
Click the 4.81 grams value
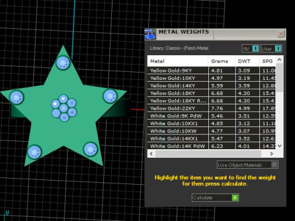(217, 71)
